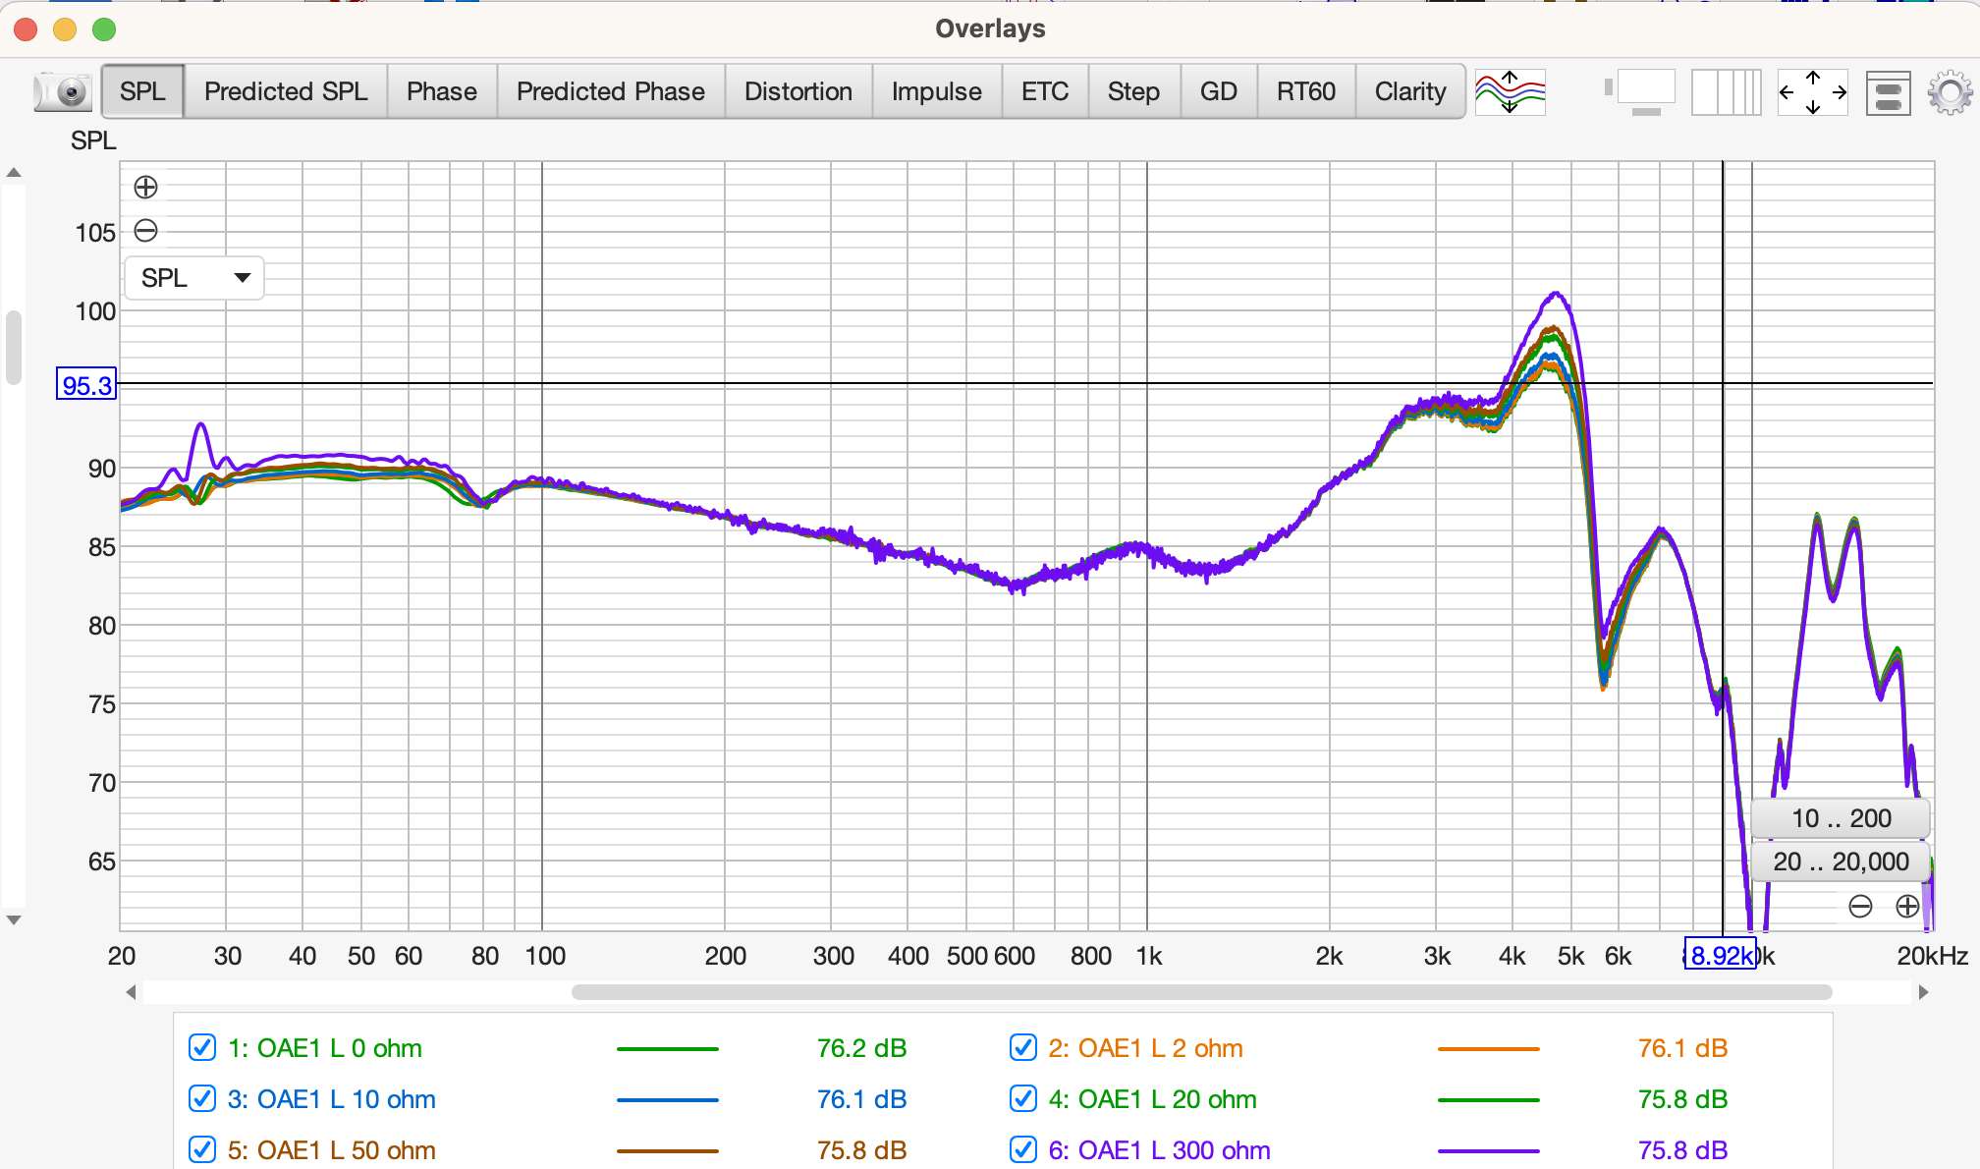This screenshot has width=1980, height=1169.
Task: Click the 10 .. 200 range button
Action: click(x=1840, y=817)
